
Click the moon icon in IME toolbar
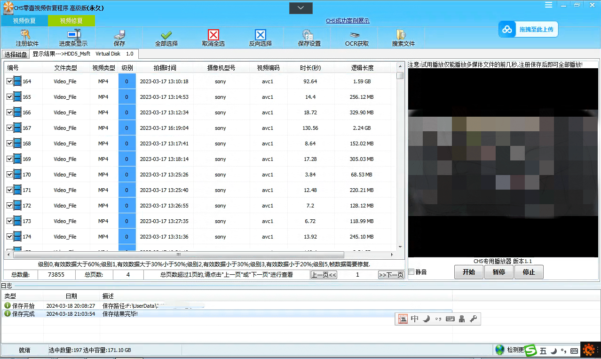click(x=427, y=319)
